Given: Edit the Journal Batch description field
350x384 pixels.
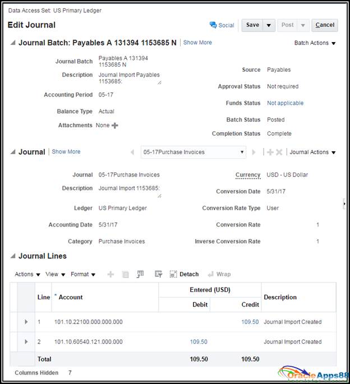Looking at the screenshot, I should 130,78.
